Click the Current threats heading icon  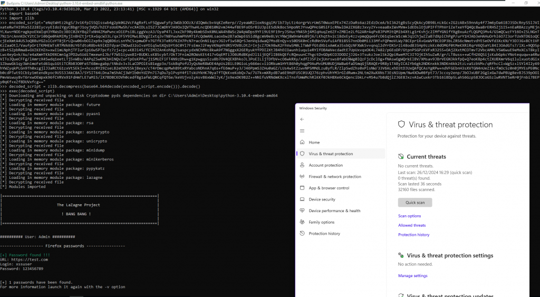click(x=401, y=157)
